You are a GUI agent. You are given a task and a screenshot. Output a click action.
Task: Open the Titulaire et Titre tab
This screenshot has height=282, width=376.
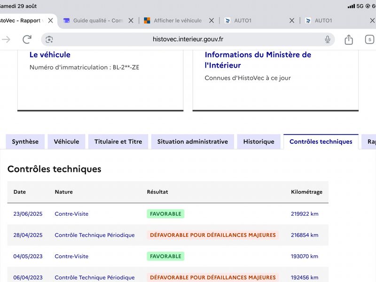click(x=118, y=142)
